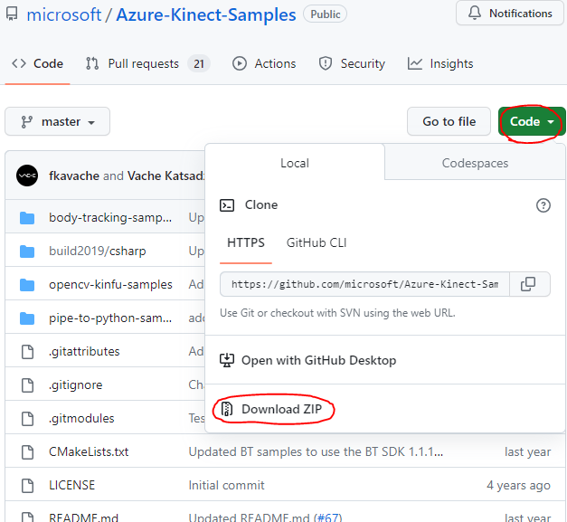567x522 pixels.
Task: Click the Go to file button
Action: 449,121
